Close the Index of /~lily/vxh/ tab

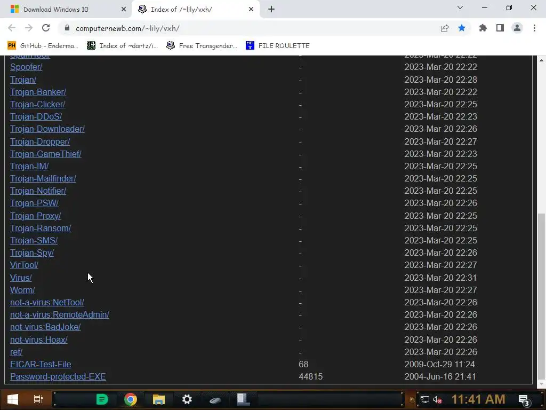click(x=251, y=10)
